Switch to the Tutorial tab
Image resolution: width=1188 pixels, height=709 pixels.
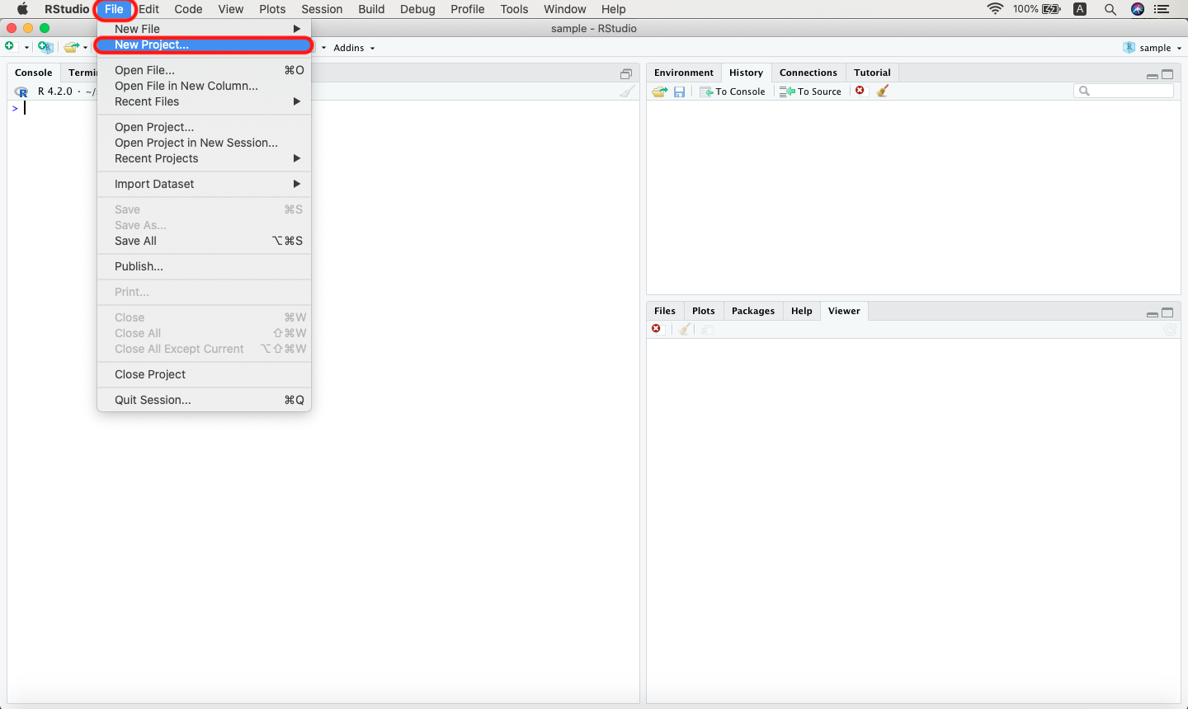pyautogui.click(x=872, y=73)
